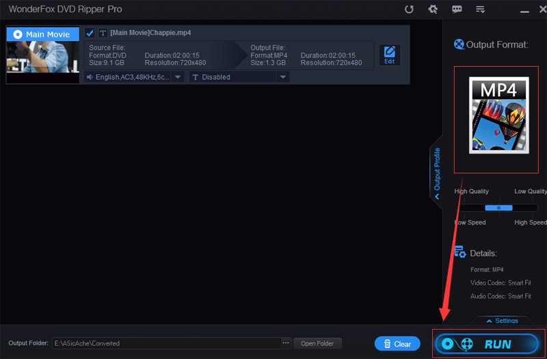Image resolution: width=547 pixels, height=359 pixels.
Task: Browse output folder with three-dots button
Action: point(286,343)
